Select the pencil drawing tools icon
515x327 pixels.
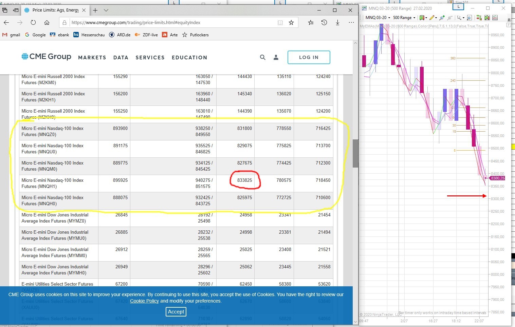click(x=431, y=18)
